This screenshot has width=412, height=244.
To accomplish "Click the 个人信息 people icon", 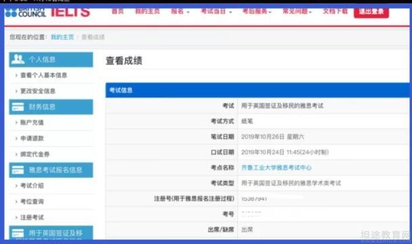I will [18, 59].
